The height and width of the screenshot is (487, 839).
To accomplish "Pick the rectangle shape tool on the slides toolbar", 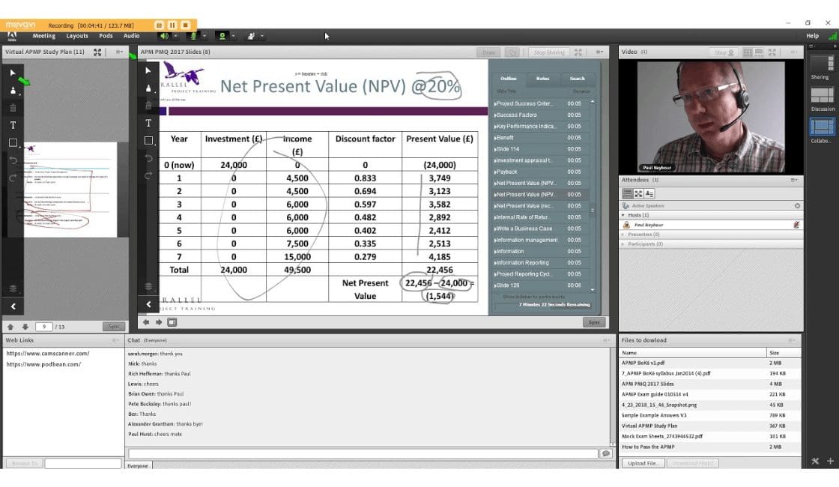I will click(x=148, y=140).
